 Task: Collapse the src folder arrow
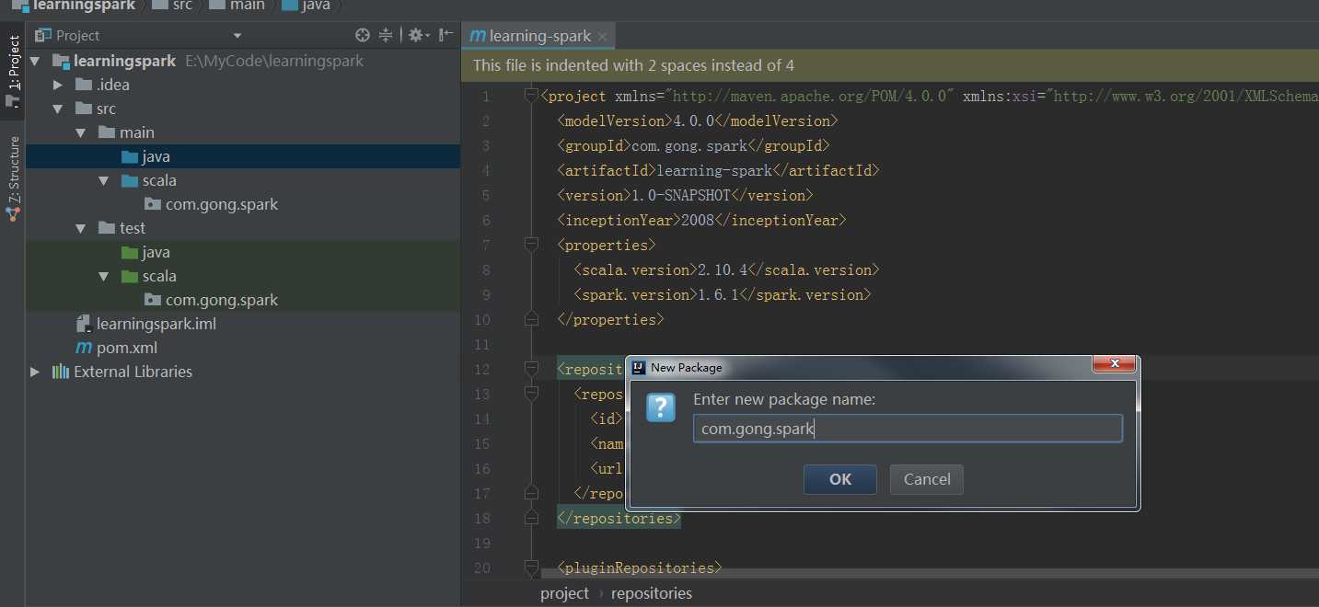pos(58,109)
